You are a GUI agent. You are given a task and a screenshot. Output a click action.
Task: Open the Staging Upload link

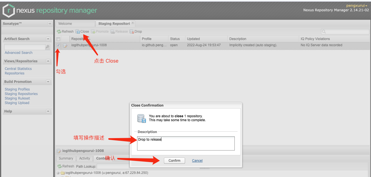click(17, 103)
